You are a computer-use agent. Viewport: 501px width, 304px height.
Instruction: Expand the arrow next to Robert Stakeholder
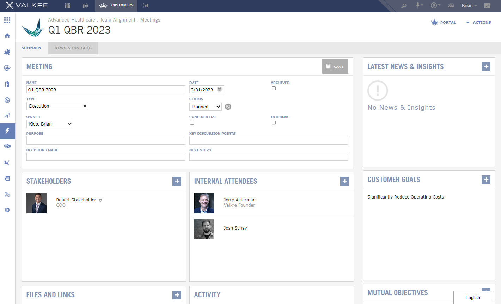100,200
